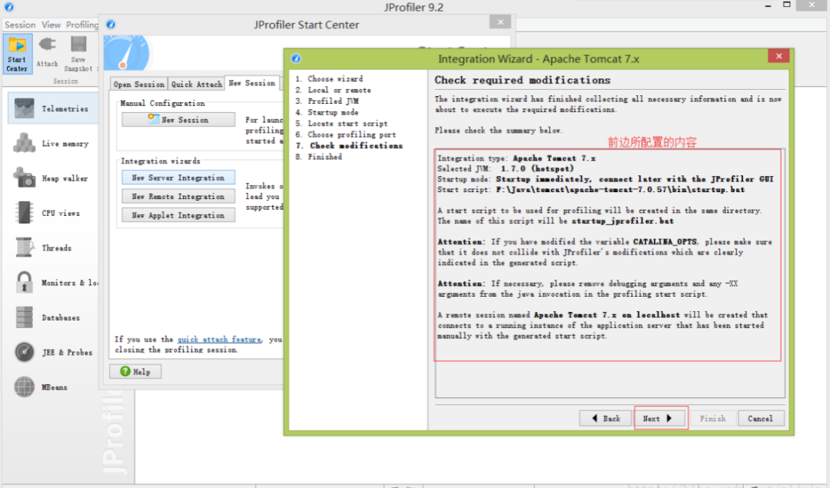The width and height of the screenshot is (830, 488).
Task: Click the Selected JVM 1.7.0 (hotspot) line
Action: [506, 169]
